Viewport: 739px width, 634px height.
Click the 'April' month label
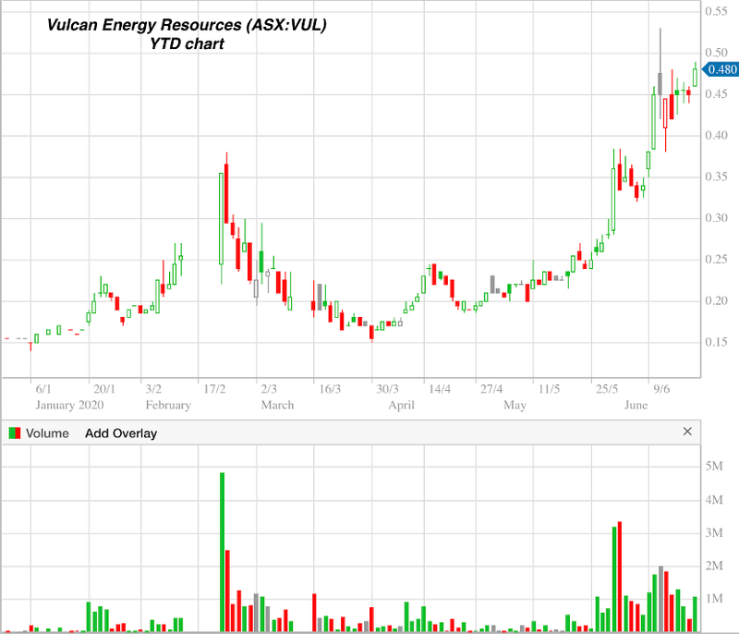[402, 406]
